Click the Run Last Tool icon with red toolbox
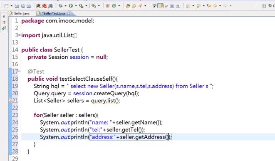 coord(81,6)
